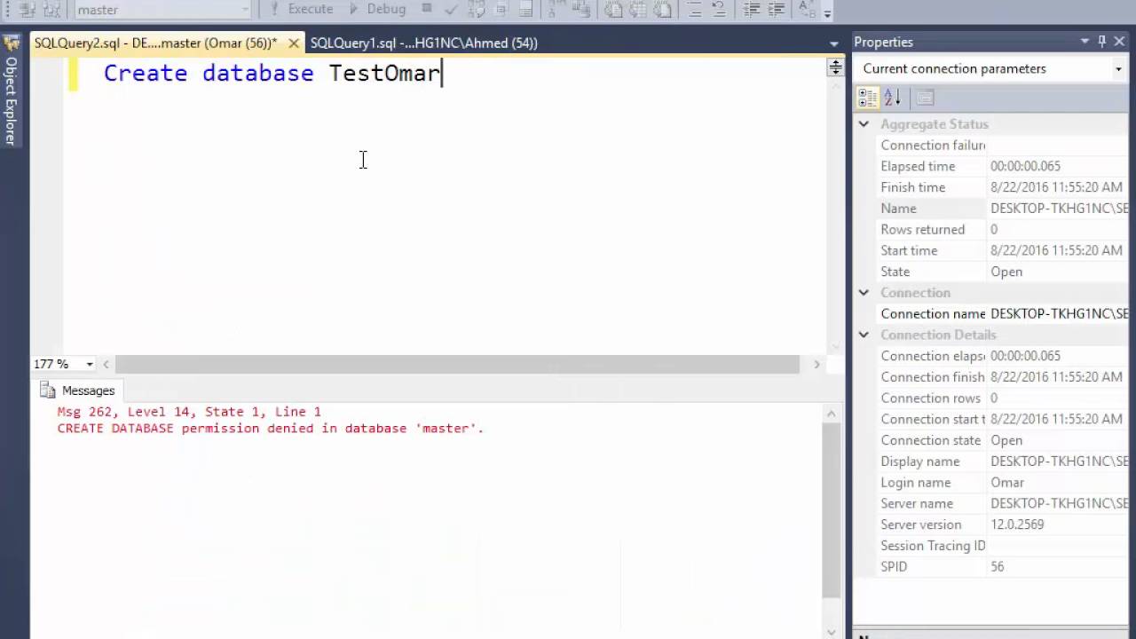
Task: Open the document tabs list dropdown arrow
Action: pos(834,43)
